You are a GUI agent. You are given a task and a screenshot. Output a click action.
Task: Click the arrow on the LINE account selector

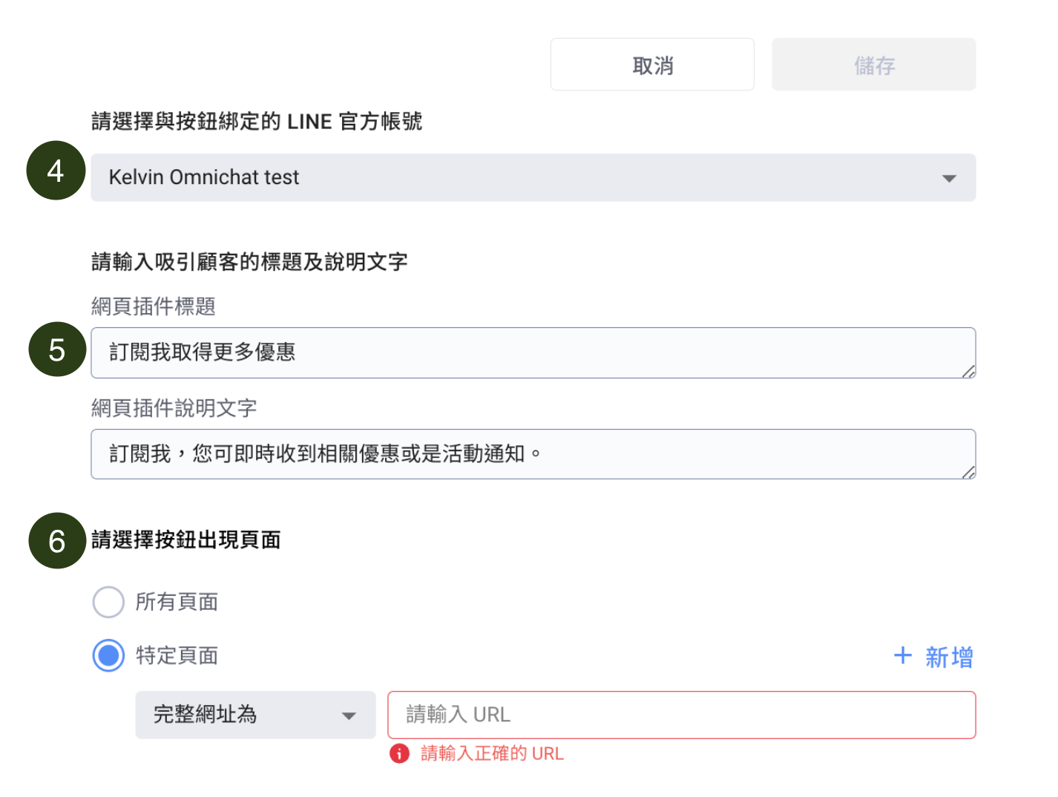pos(948,178)
